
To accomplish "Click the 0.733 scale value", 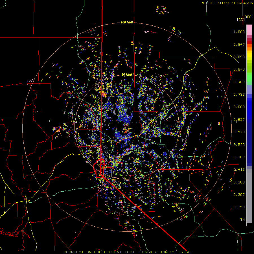I will pyautogui.click(x=239, y=95).
